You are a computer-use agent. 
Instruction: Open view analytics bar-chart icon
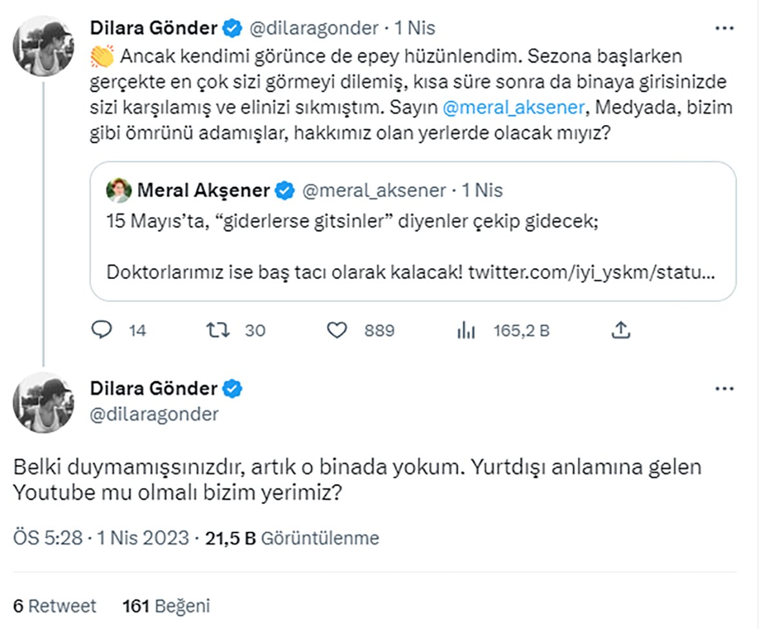coord(466,331)
